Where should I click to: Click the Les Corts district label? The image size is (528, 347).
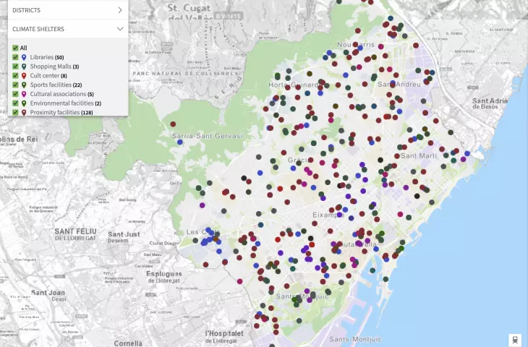click(202, 232)
